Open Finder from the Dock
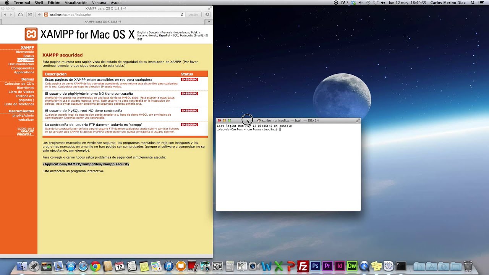 22,266
